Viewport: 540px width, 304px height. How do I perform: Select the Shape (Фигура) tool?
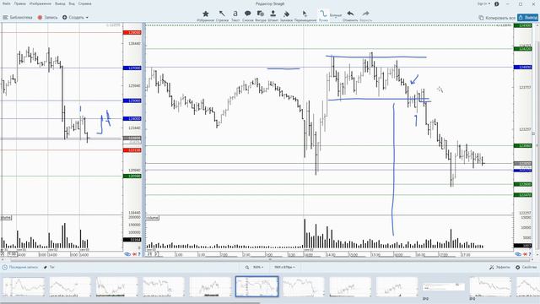[261, 15]
